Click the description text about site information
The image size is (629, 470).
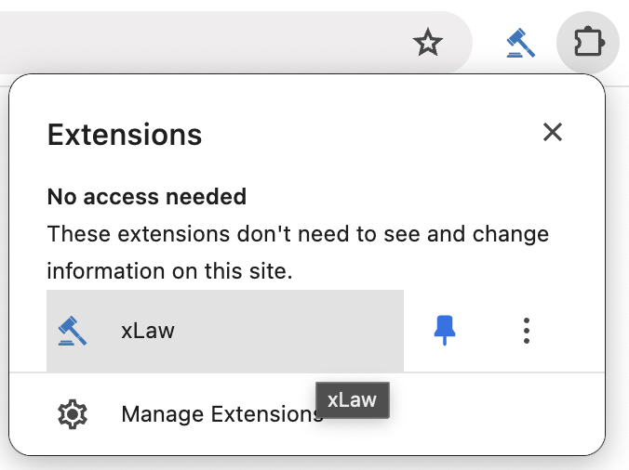point(298,253)
